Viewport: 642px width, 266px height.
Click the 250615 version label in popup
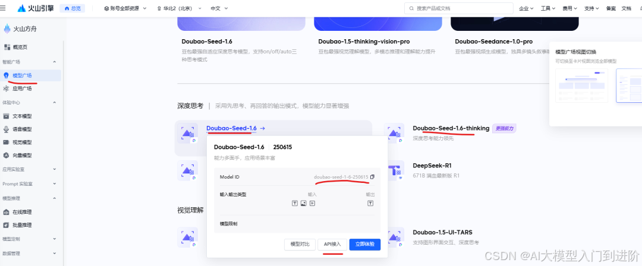point(282,147)
